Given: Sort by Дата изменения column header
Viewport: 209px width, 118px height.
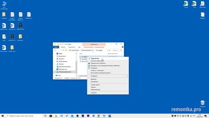Looking at the screenshot, I should [x=113, y=54].
